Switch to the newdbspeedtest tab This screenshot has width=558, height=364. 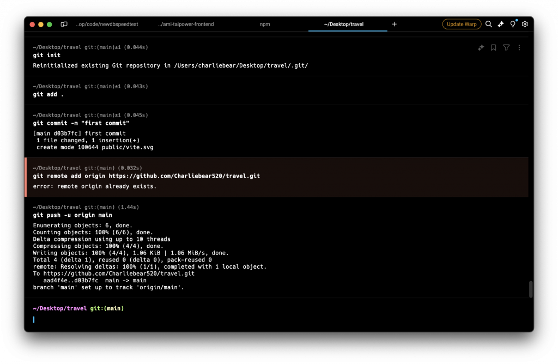coord(107,24)
